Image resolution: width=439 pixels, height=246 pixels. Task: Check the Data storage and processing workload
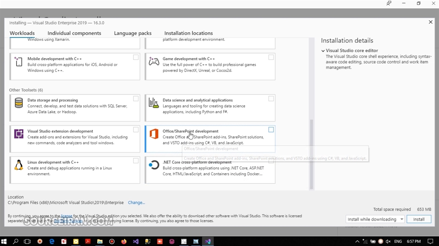click(136, 99)
